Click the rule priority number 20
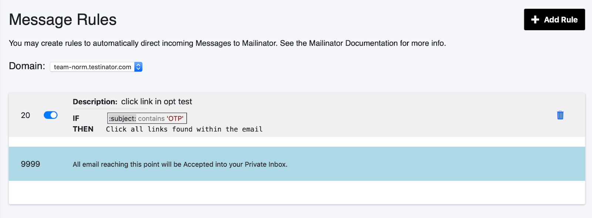This screenshot has height=218, width=592. pyautogui.click(x=26, y=115)
